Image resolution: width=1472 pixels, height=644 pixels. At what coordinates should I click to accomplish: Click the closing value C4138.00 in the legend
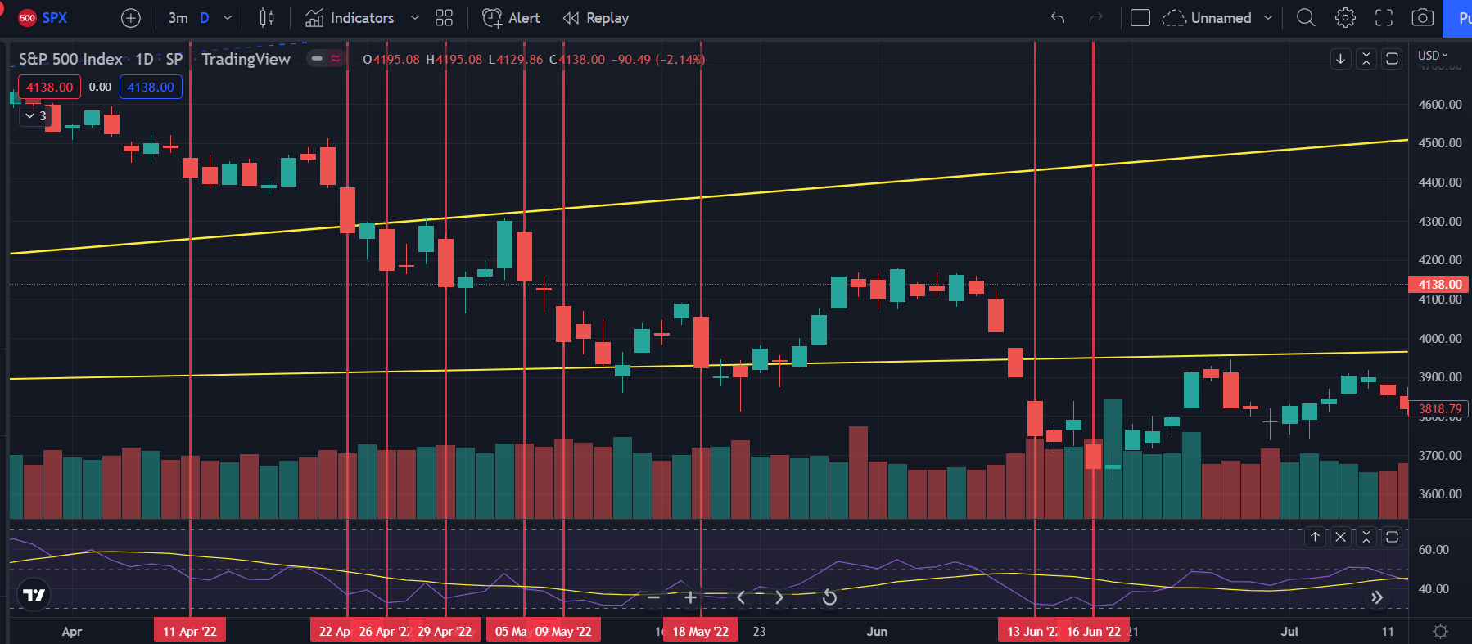577,59
